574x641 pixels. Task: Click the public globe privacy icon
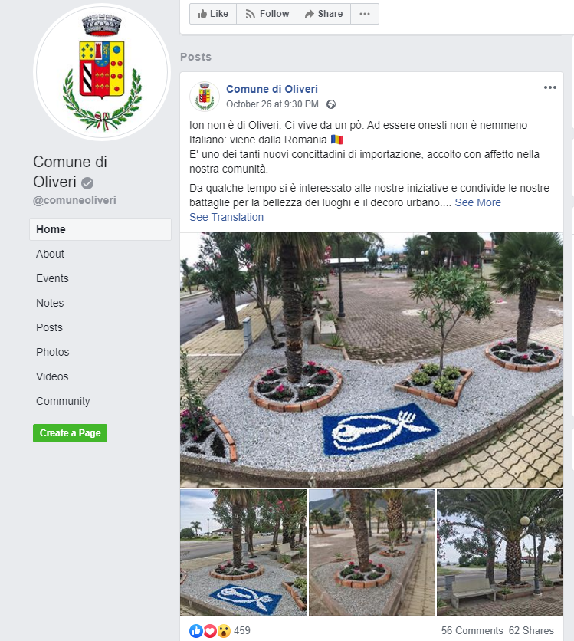(x=331, y=104)
